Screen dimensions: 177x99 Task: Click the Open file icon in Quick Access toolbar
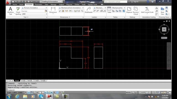(x=16, y=2)
